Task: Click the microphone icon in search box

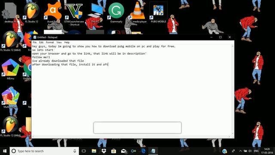Action: [x=75, y=151]
